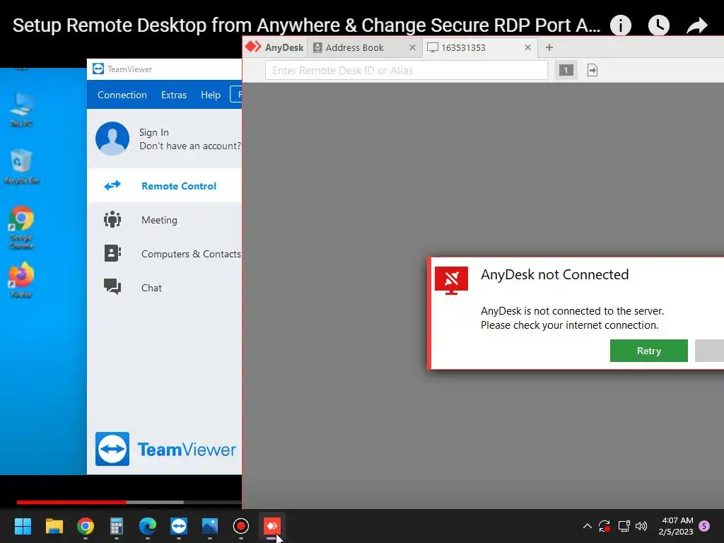
Task: Click the volume tray icon
Action: (641, 526)
